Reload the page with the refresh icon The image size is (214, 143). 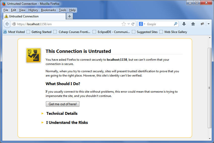(x=133, y=24)
